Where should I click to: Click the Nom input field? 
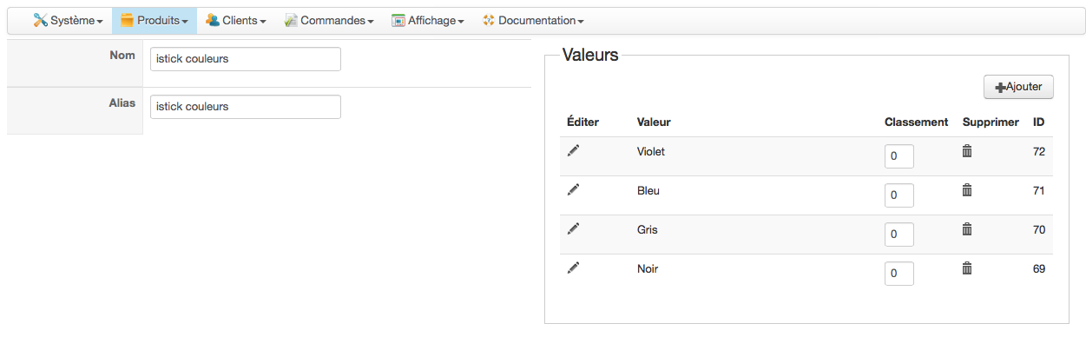246,59
